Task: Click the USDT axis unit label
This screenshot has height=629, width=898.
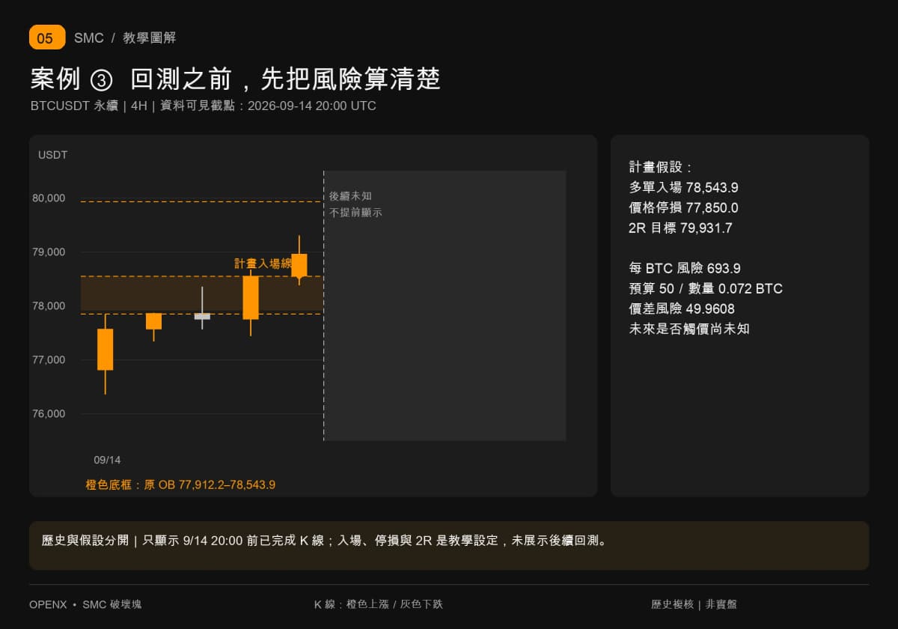Action: [52, 155]
